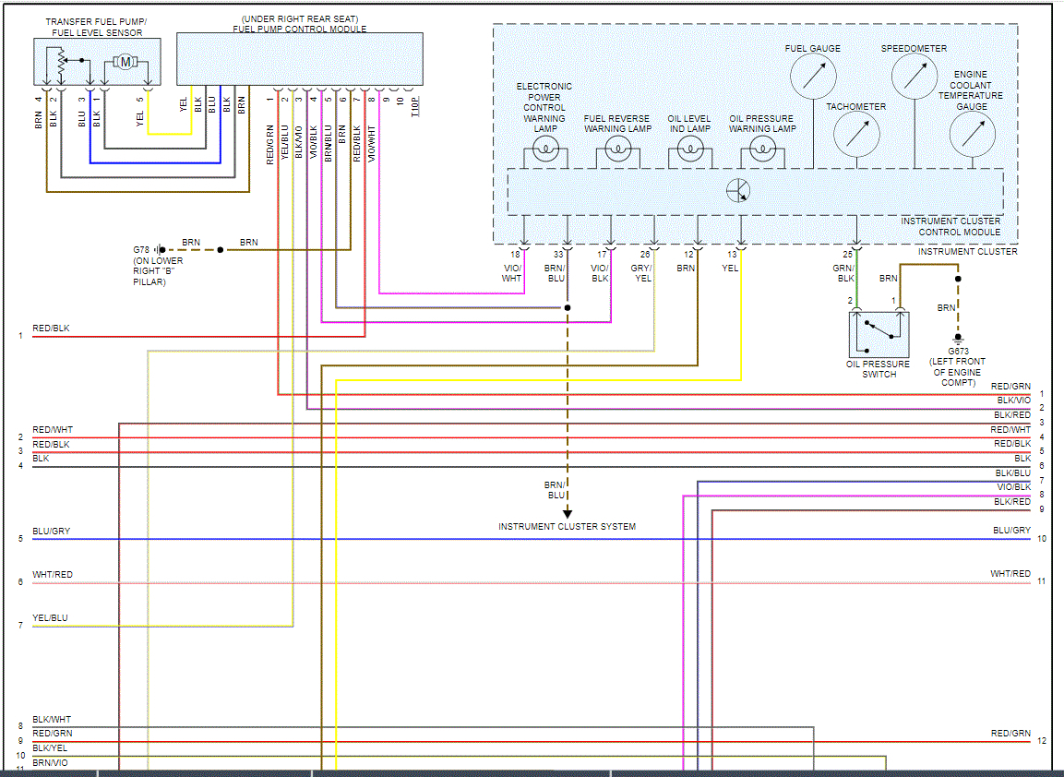1064x777 pixels.
Task: Click the engine coolant temperature gauge symbol
Action: point(973,134)
